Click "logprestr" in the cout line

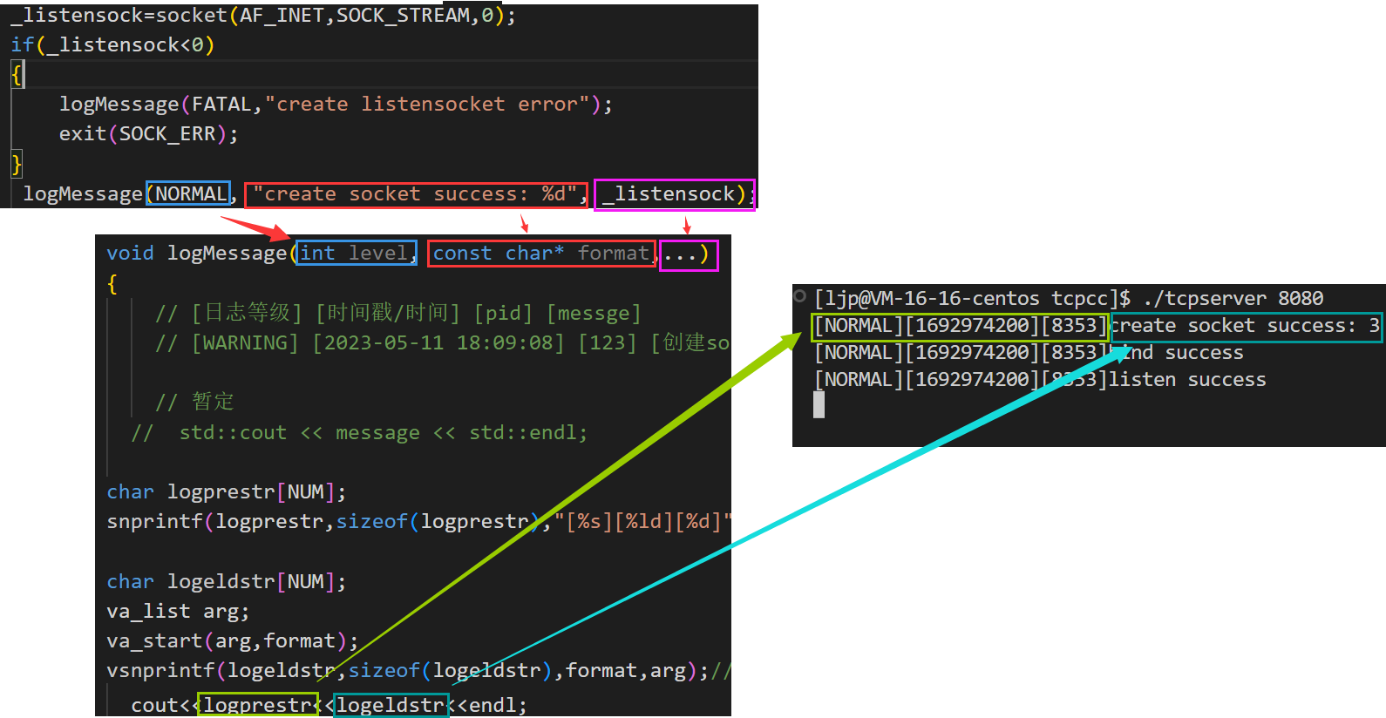point(258,705)
